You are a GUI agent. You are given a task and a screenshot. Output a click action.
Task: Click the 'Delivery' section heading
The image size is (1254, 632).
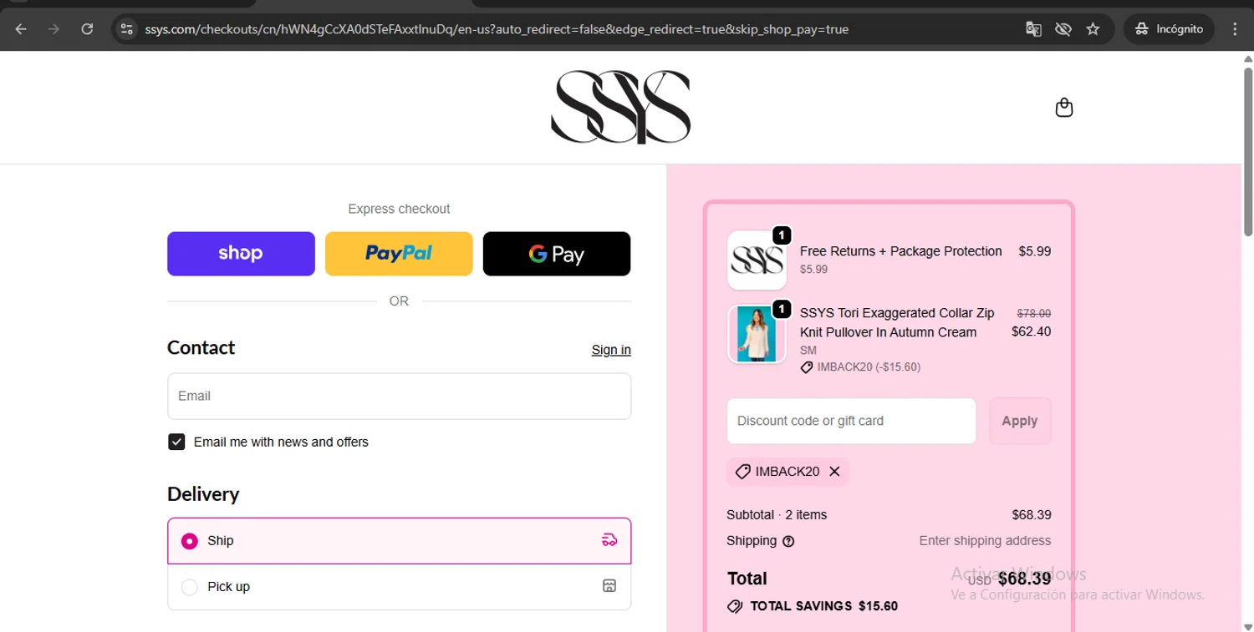[203, 494]
